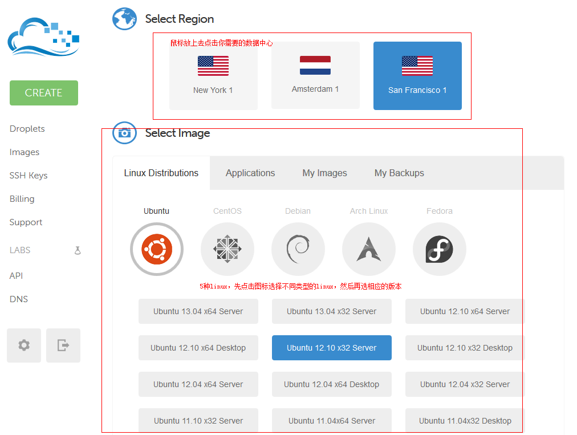Open the LABS flask icon
This screenshot has width=577, height=435.
[x=78, y=250]
